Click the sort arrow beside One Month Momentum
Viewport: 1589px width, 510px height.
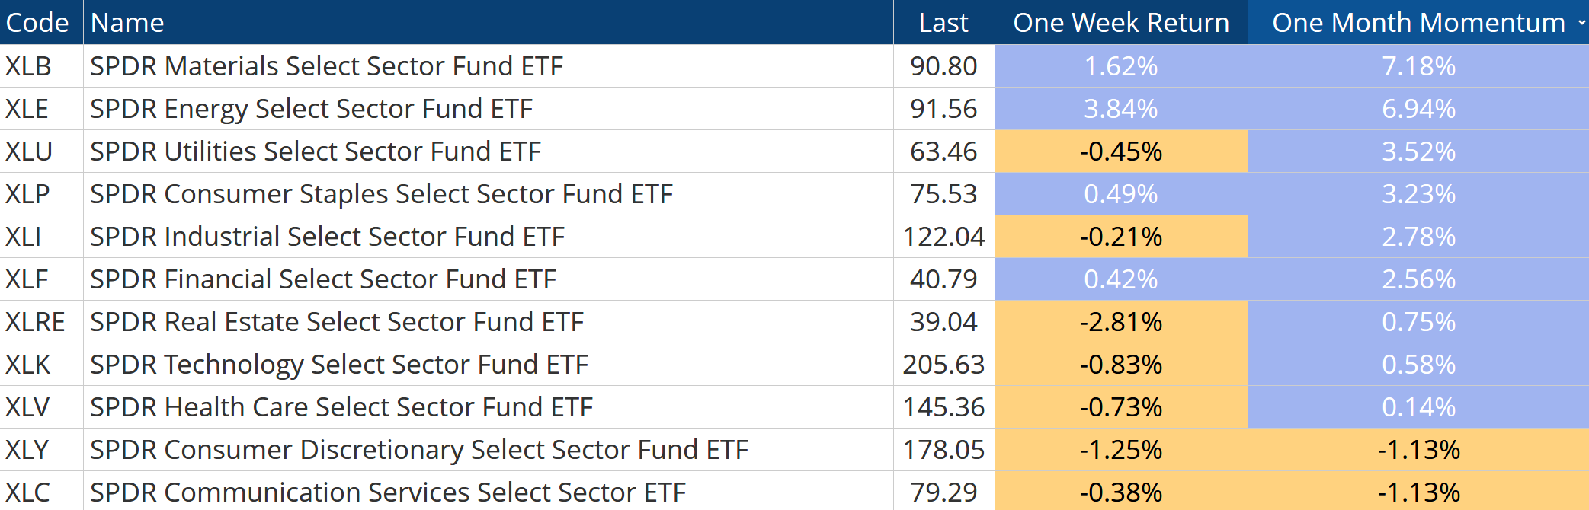(x=1581, y=23)
